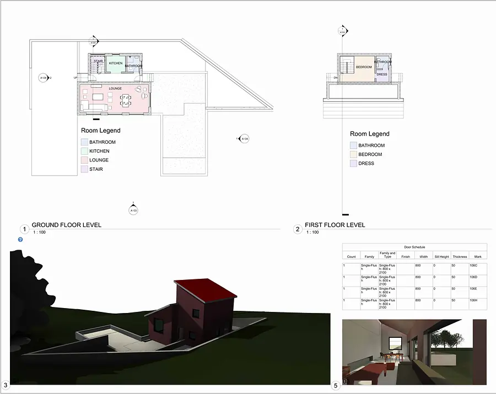This screenshot has width=496, height=394.
Task: Select the GROUND FLOOR LEVEL view title
Action: point(67,225)
